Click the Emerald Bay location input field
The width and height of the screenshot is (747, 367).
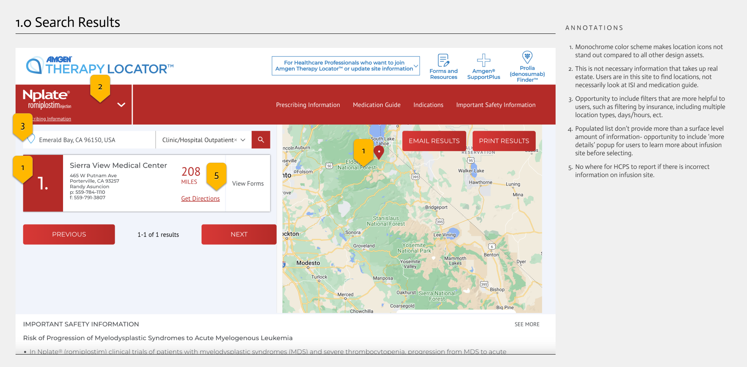point(89,140)
